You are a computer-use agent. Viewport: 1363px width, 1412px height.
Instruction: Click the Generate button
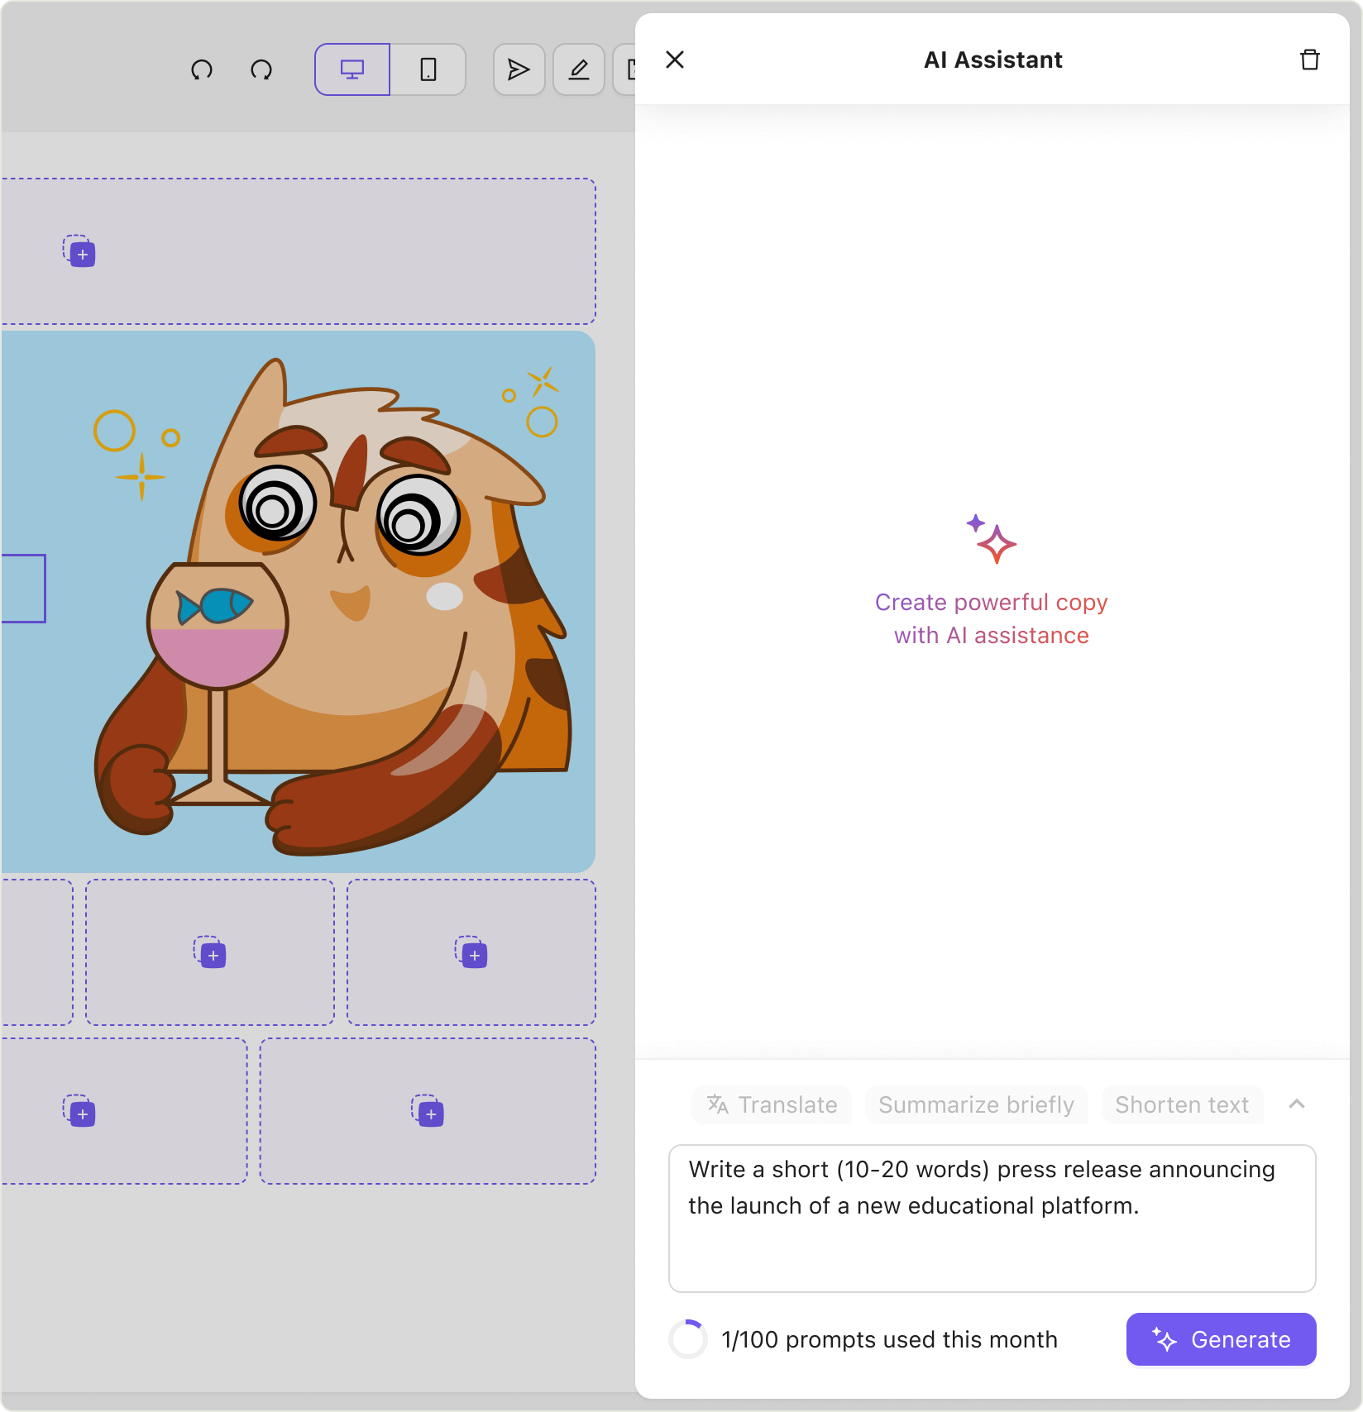click(1222, 1339)
